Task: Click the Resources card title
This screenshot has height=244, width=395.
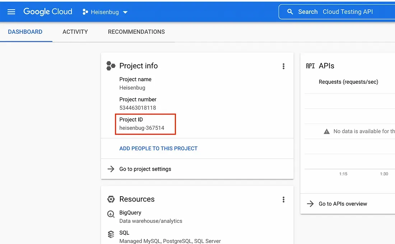Action: [137, 199]
